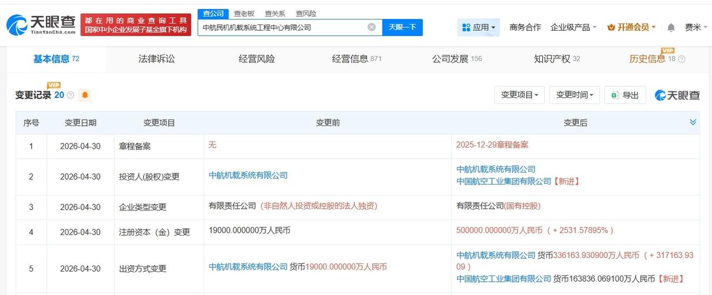Switch to the 经营风险 tab
Image resolution: width=712 pixels, height=295 pixels.
[257, 59]
